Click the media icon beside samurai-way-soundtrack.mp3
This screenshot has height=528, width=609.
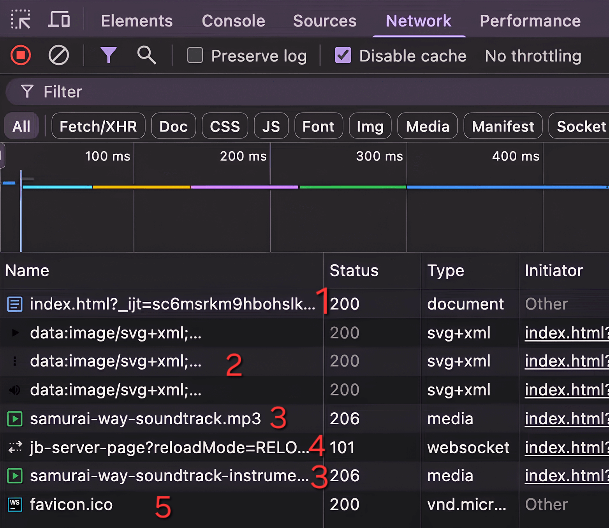pyautogui.click(x=15, y=419)
